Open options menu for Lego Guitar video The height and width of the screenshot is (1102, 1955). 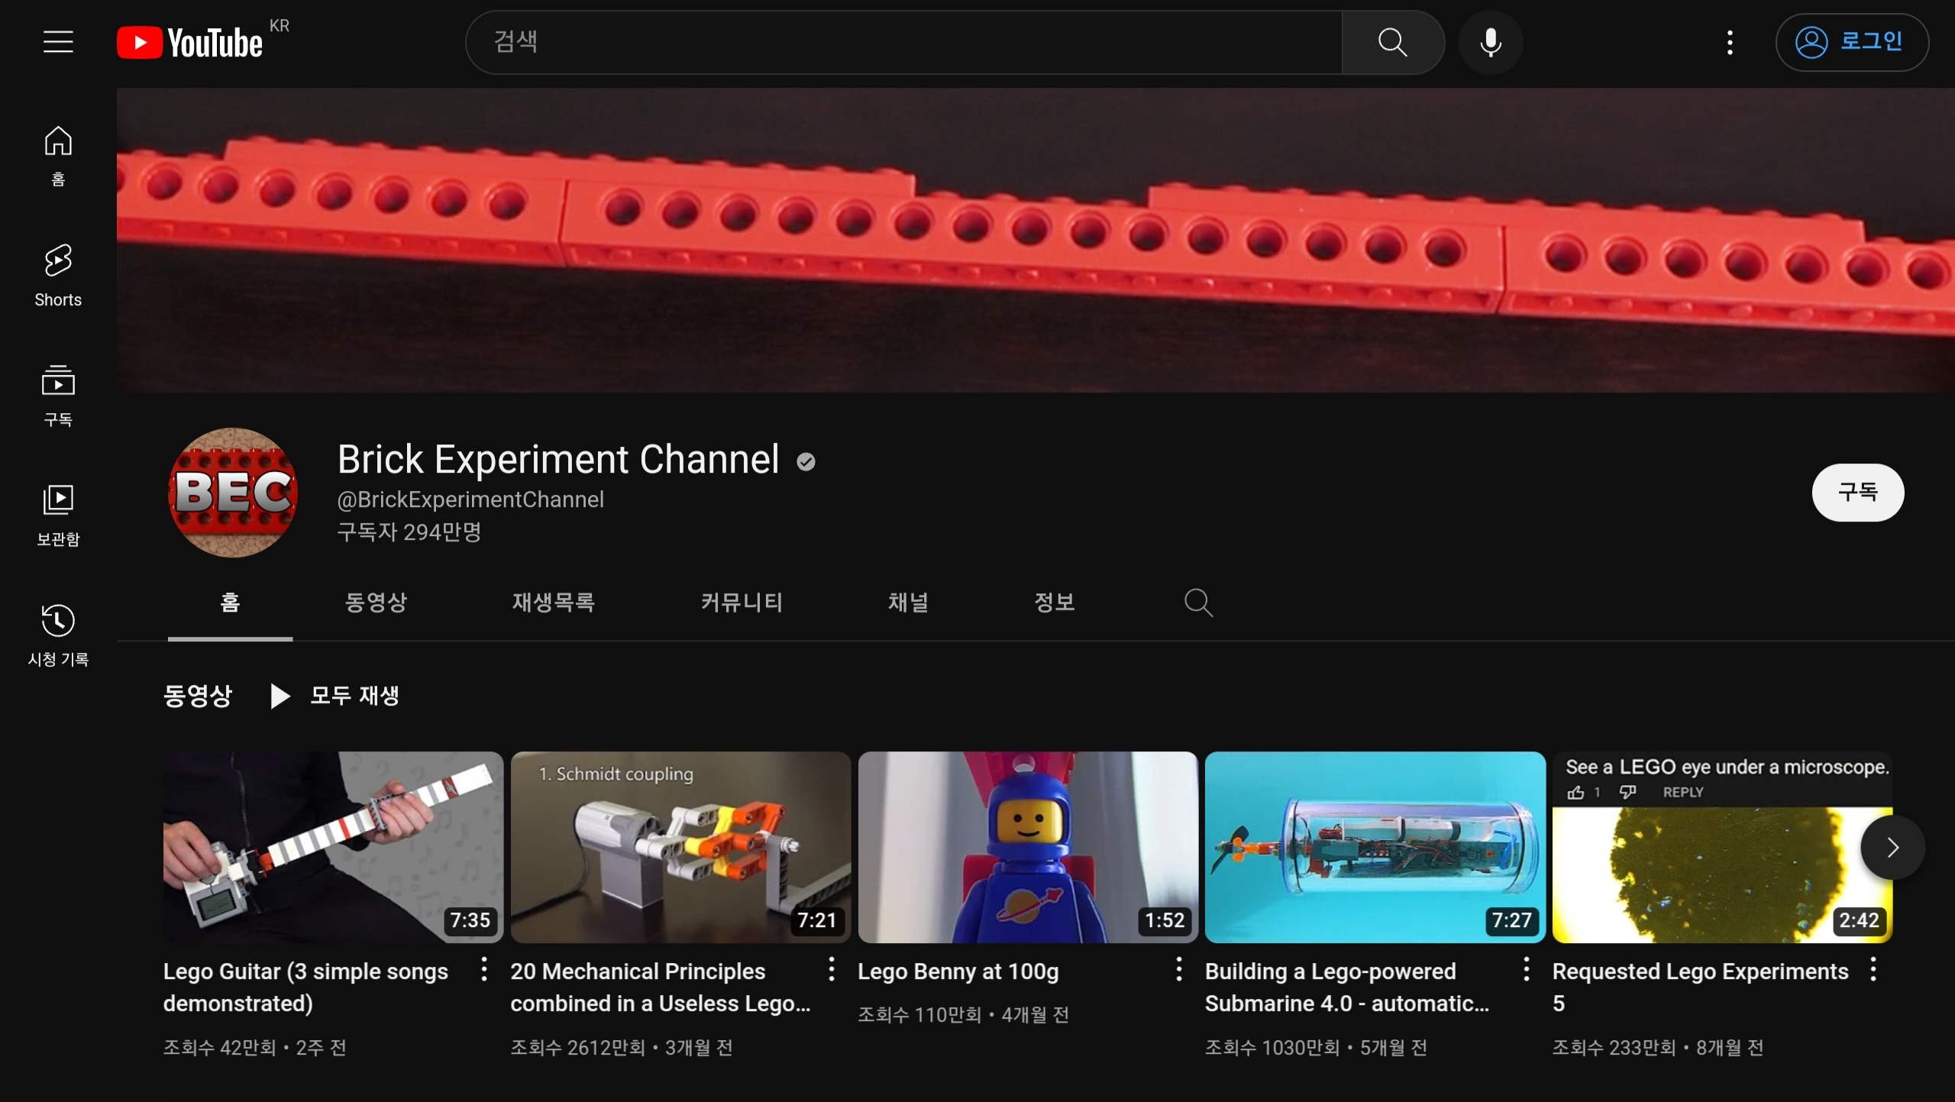483,970
